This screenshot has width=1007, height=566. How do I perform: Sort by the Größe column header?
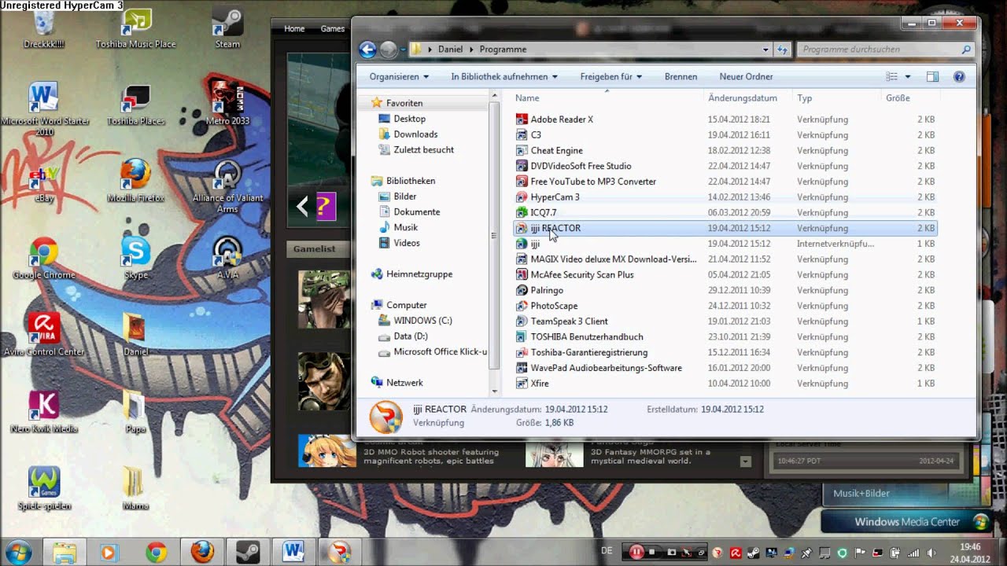898,98
